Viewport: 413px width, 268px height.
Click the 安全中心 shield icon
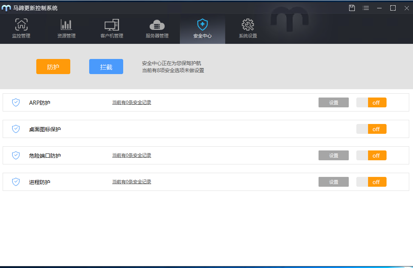[203, 24]
